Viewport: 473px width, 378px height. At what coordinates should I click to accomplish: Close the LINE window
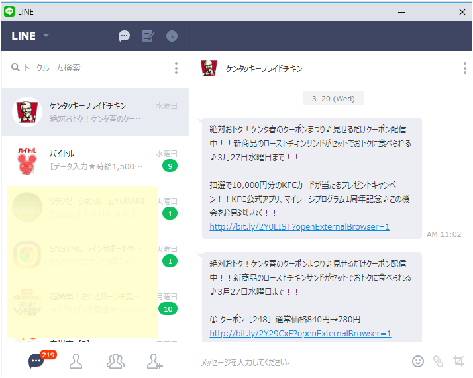462,12
